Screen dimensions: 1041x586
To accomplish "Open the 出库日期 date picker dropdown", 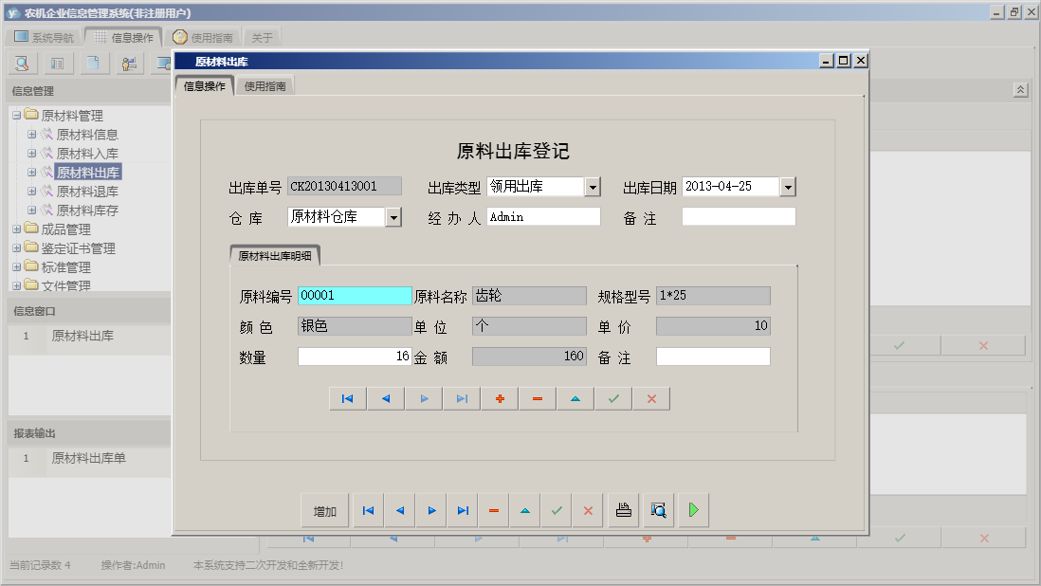I will pos(788,186).
